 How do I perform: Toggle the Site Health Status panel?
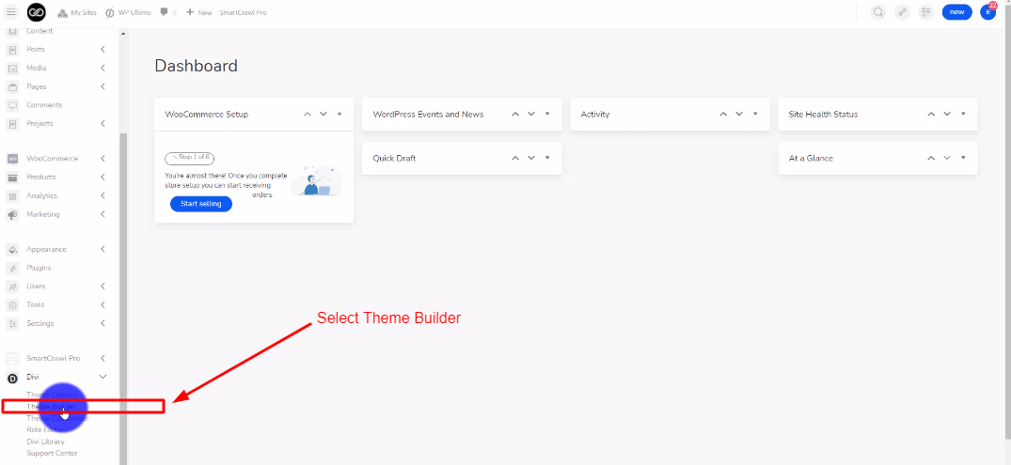point(963,114)
